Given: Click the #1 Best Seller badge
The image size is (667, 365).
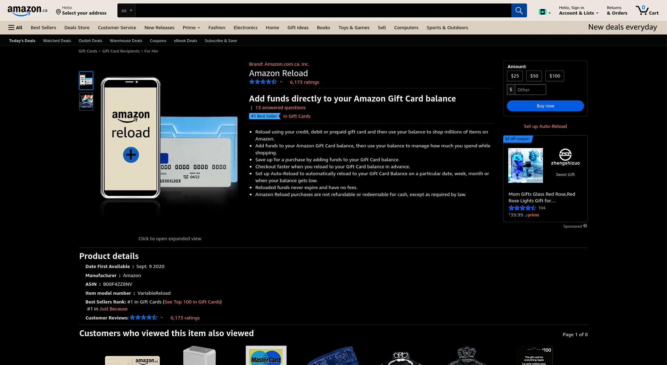Looking at the screenshot, I should (x=264, y=116).
